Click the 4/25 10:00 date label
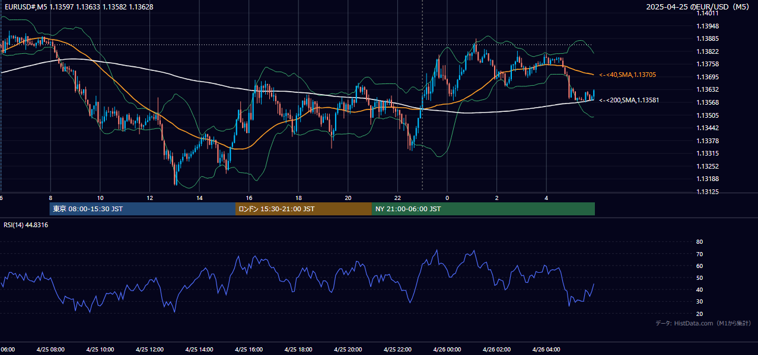Viewport: 758px width, 355px height. tap(100, 350)
